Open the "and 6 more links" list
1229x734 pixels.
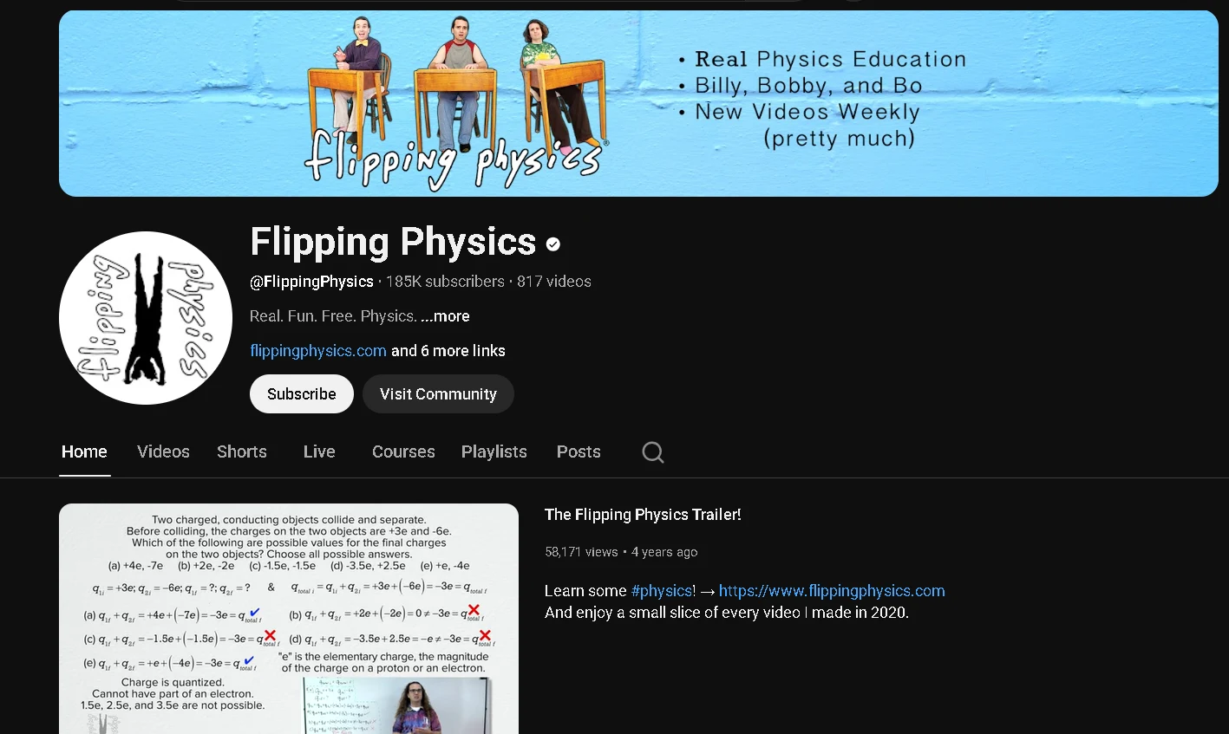pyautogui.click(x=448, y=351)
